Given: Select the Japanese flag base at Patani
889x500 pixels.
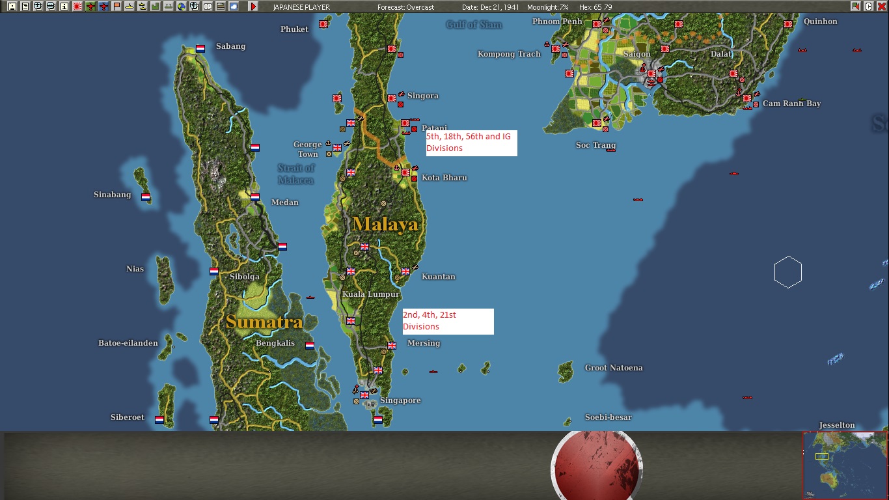Looking at the screenshot, I should [405, 123].
